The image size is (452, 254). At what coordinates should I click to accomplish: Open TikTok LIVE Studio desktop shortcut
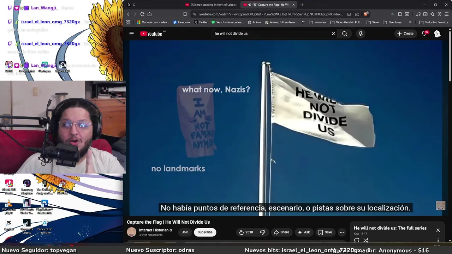point(9,187)
